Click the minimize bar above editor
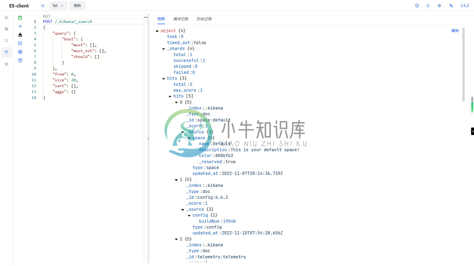The width and height of the screenshot is (474, 266). coord(146,17)
